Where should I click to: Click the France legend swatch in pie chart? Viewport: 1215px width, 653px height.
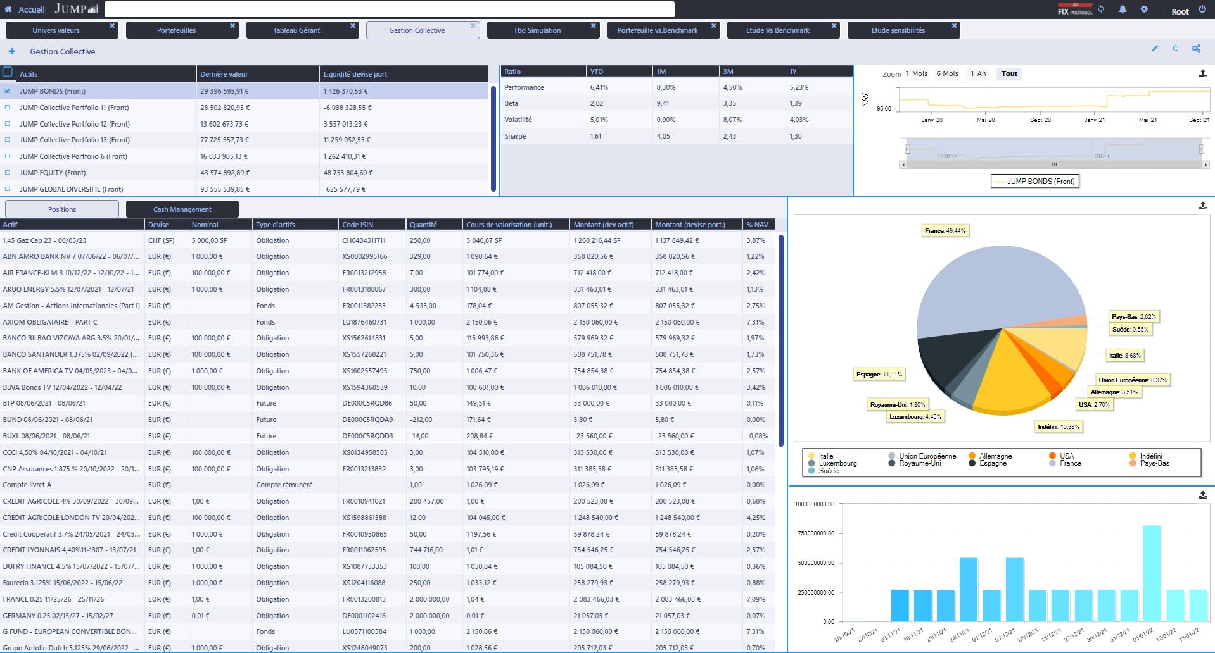point(1053,463)
